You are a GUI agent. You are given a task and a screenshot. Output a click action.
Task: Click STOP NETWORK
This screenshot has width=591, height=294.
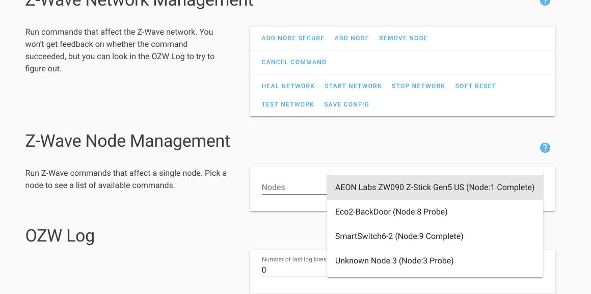tap(418, 86)
